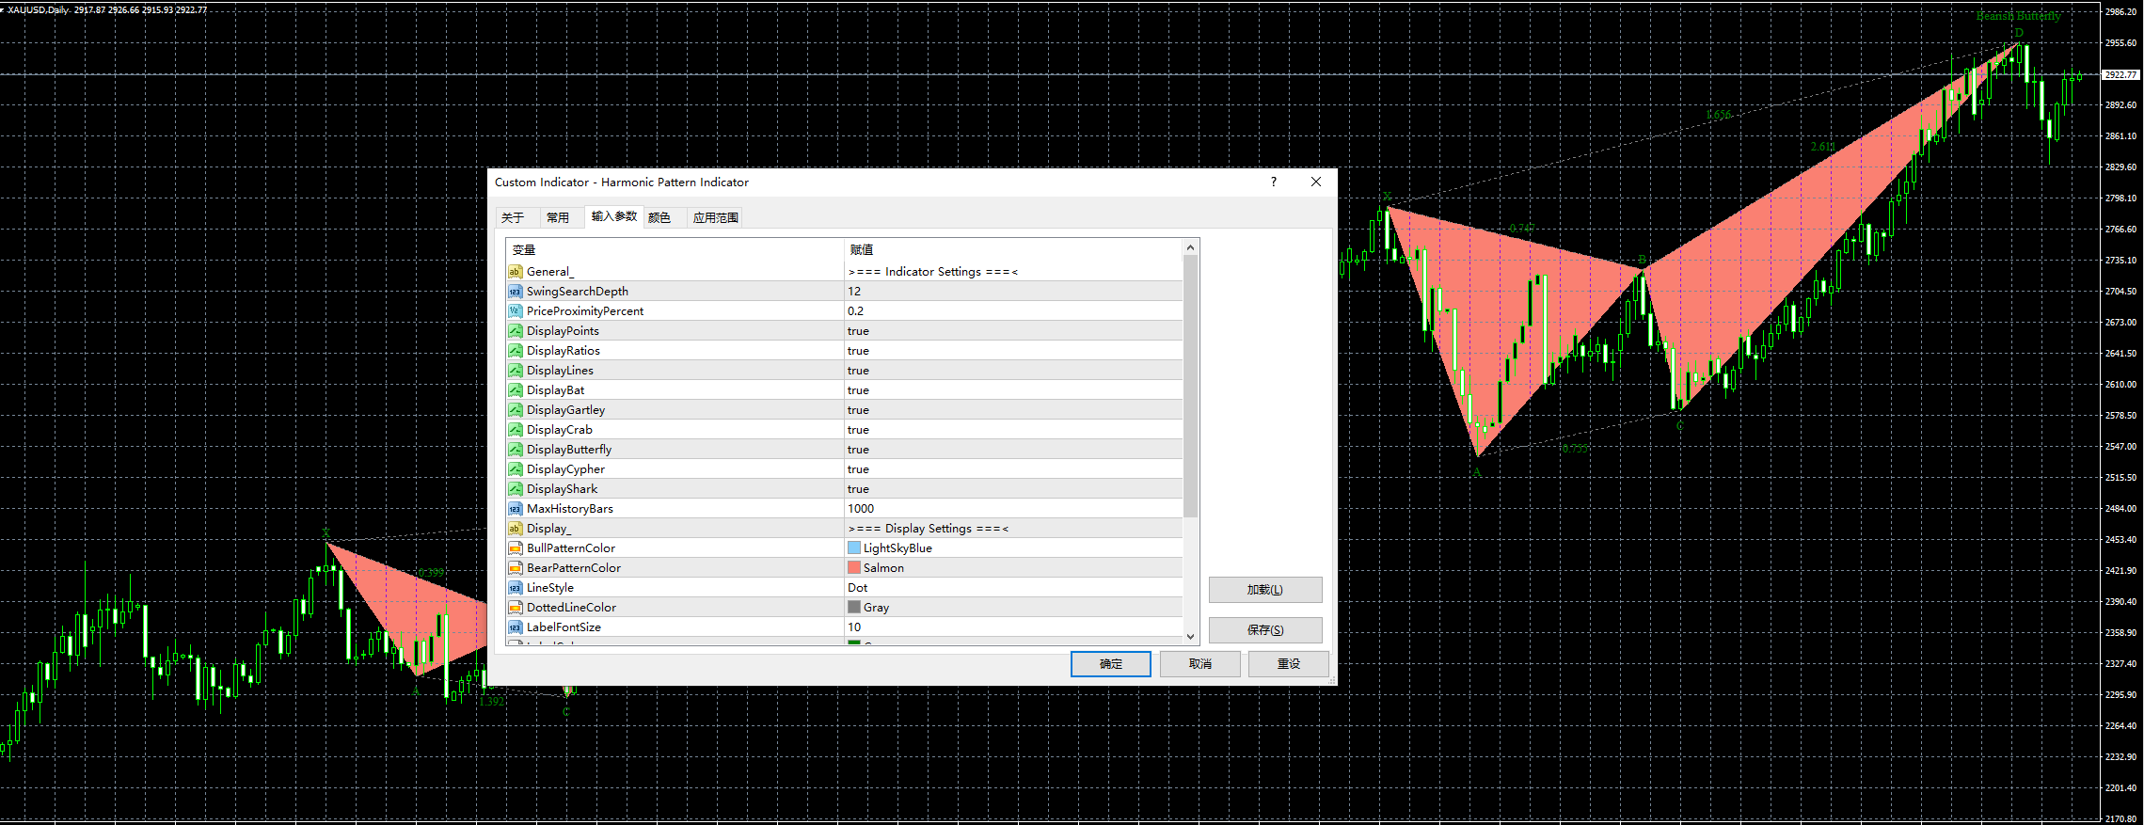Select the MaxHistoryBars value 1000
Viewport: 2144px width, 825px height.
tap(861, 509)
